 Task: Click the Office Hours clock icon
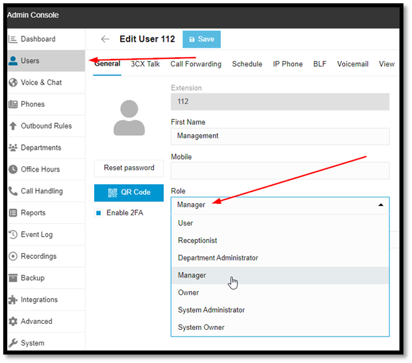tap(13, 170)
